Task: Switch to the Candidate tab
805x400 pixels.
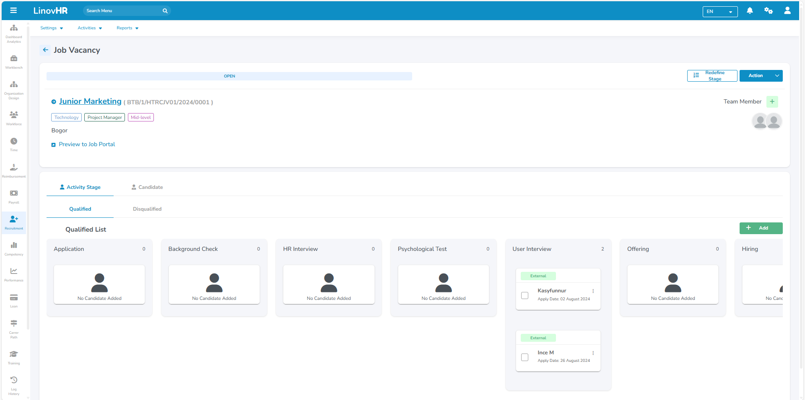Action: click(x=147, y=187)
